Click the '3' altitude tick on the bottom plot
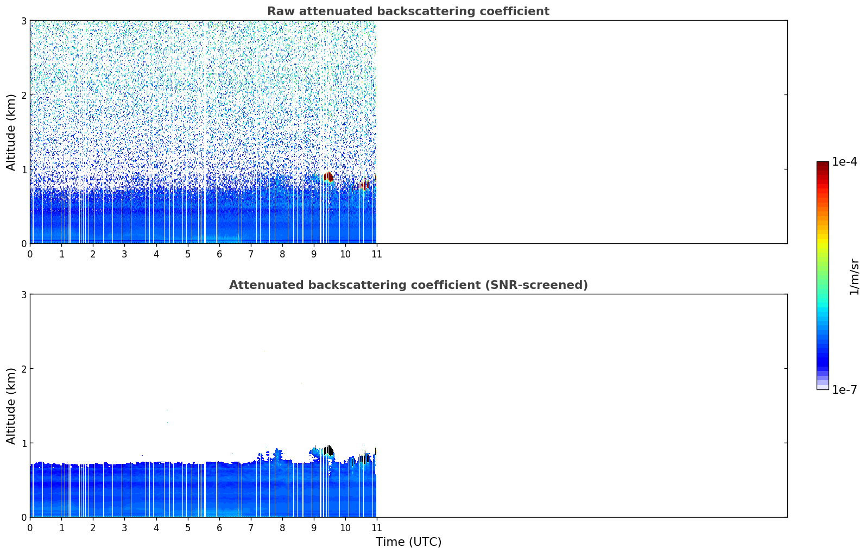 click(23, 294)
